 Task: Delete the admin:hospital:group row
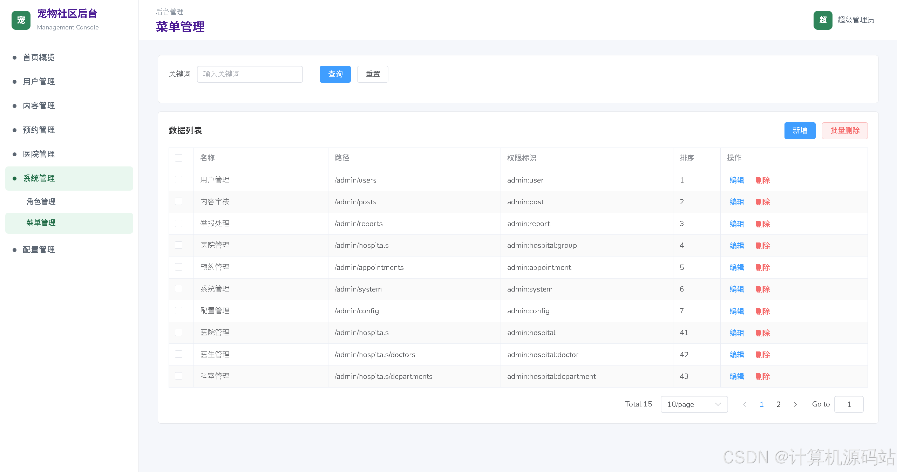click(x=762, y=246)
